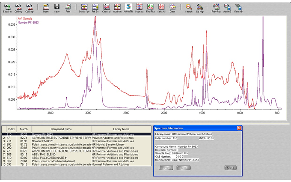Save the spectrum with Save icon
This screenshot has width=291, height=182.
pos(56,8)
